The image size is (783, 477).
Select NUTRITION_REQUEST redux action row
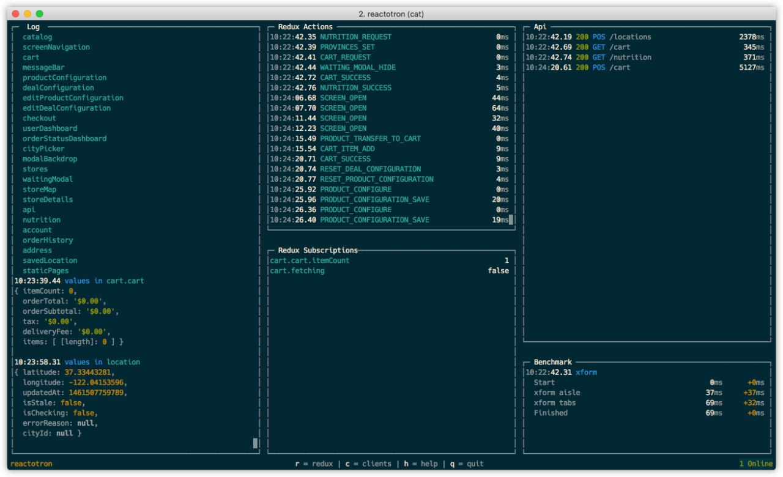click(x=390, y=37)
